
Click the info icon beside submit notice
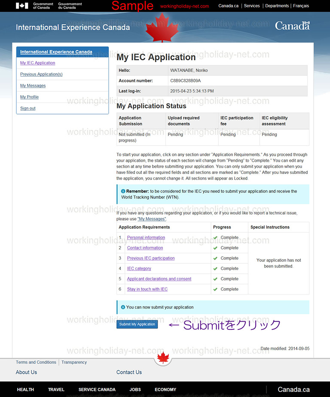(x=123, y=307)
